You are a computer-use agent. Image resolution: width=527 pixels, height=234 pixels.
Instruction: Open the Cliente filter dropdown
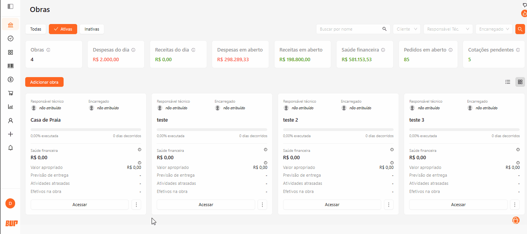point(407,29)
